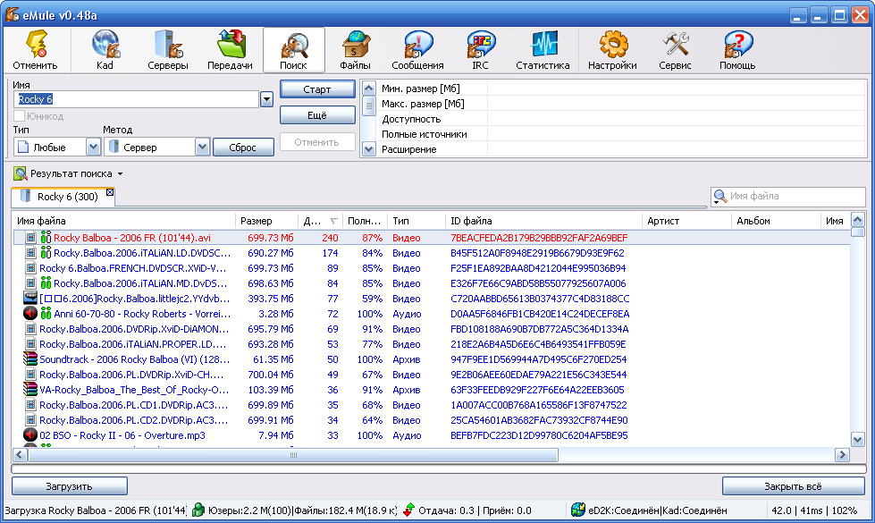Click the users icon in status bar

tap(198, 510)
